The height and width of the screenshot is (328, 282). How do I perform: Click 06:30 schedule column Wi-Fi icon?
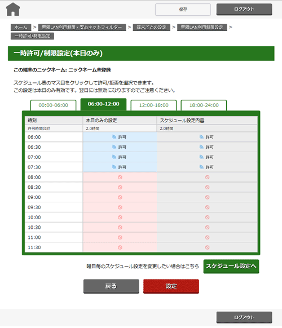coord(201,147)
